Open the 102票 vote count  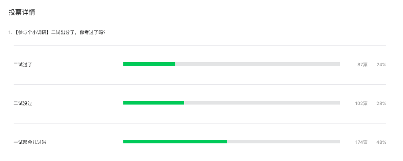click(361, 104)
